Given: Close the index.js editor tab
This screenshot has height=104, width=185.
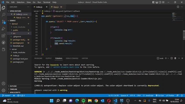Looking at the screenshot, I should (x=47, y=7).
